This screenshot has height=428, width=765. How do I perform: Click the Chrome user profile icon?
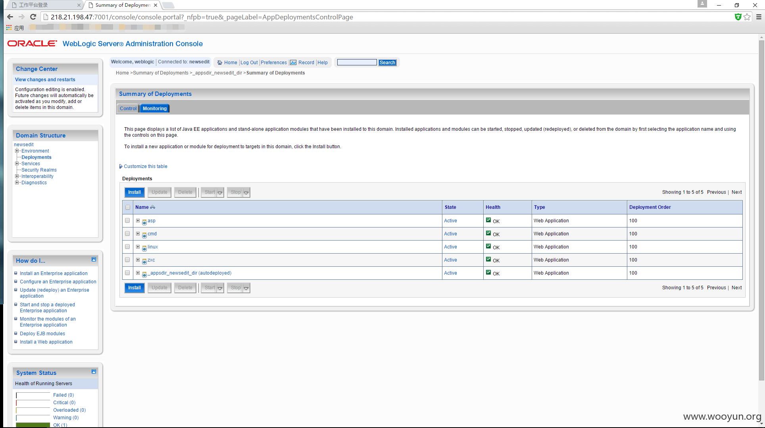pos(702,4)
